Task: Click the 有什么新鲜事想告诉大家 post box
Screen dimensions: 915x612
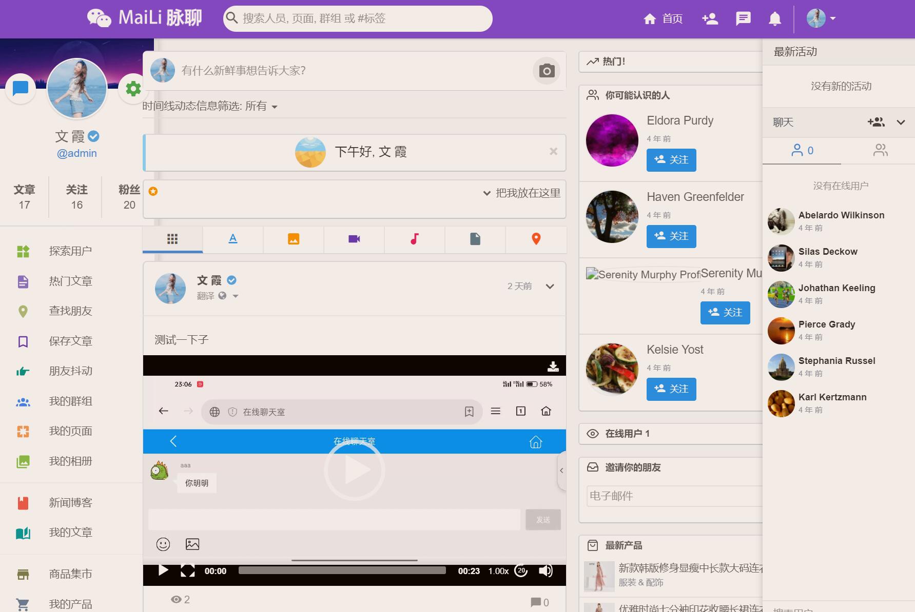Action: [354, 71]
